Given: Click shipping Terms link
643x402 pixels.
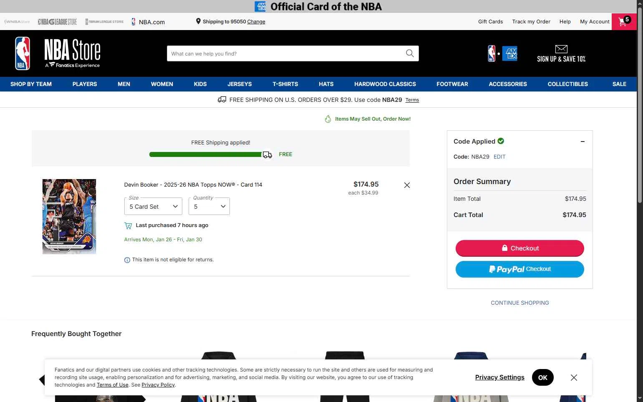Looking at the screenshot, I should (412, 100).
